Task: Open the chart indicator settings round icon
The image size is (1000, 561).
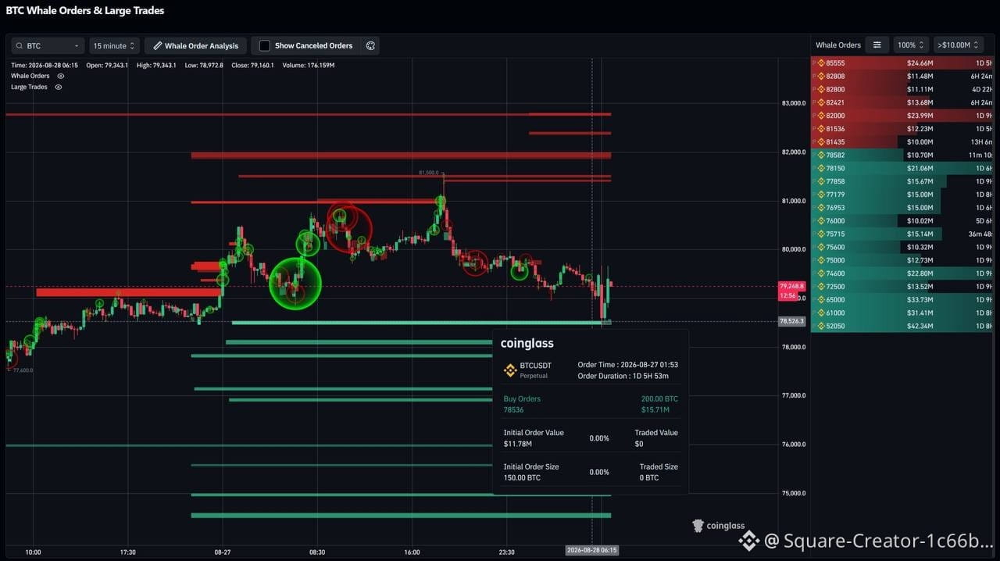Action: tap(370, 46)
